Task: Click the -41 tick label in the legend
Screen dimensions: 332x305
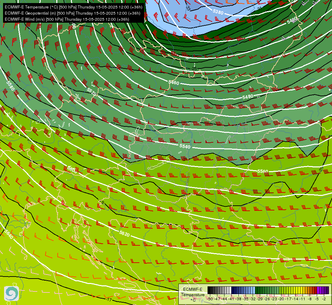Action: click(232, 299)
